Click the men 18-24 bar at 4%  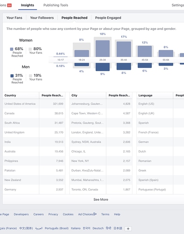pyautogui.click(x=82, y=65)
